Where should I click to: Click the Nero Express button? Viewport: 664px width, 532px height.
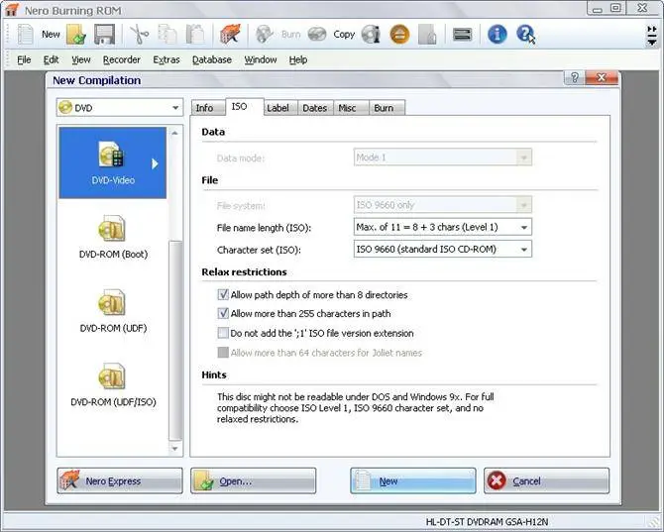coord(120,480)
